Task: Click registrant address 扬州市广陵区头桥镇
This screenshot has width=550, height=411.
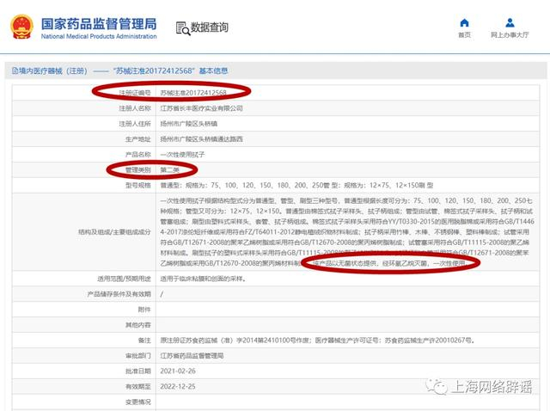Action: pyautogui.click(x=189, y=124)
